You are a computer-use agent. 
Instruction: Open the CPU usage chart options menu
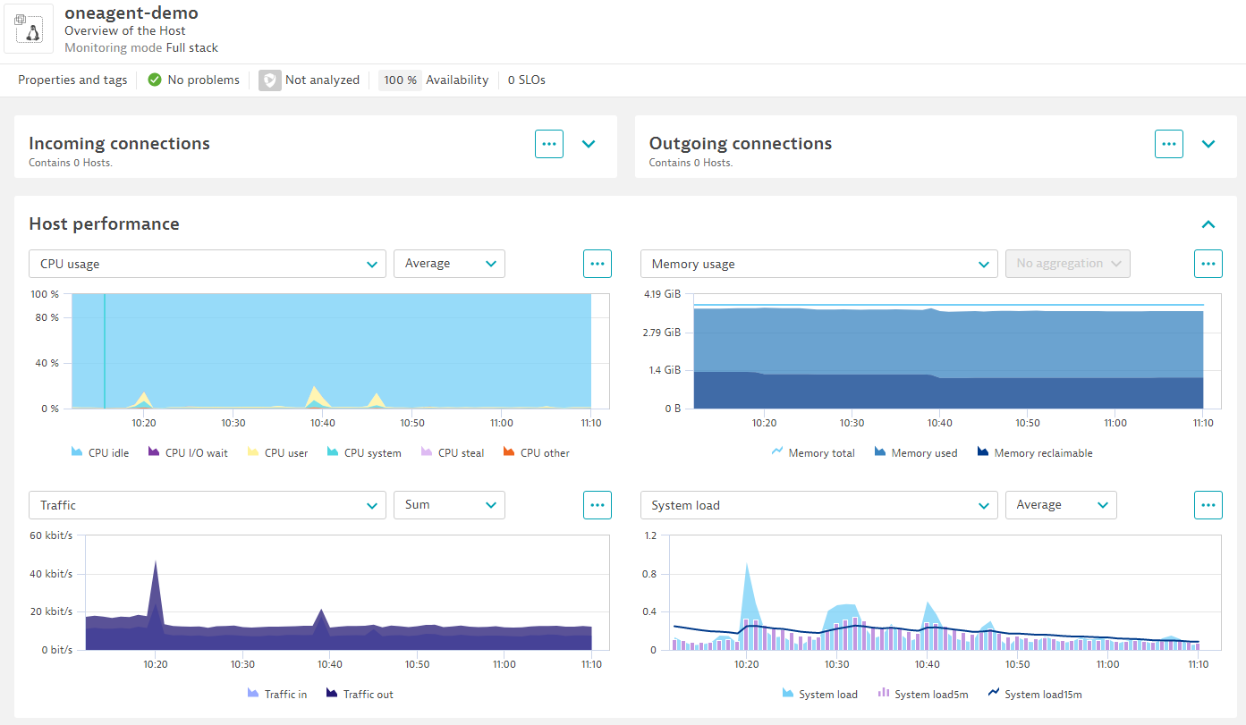pyautogui.click(x=597, y=263)
